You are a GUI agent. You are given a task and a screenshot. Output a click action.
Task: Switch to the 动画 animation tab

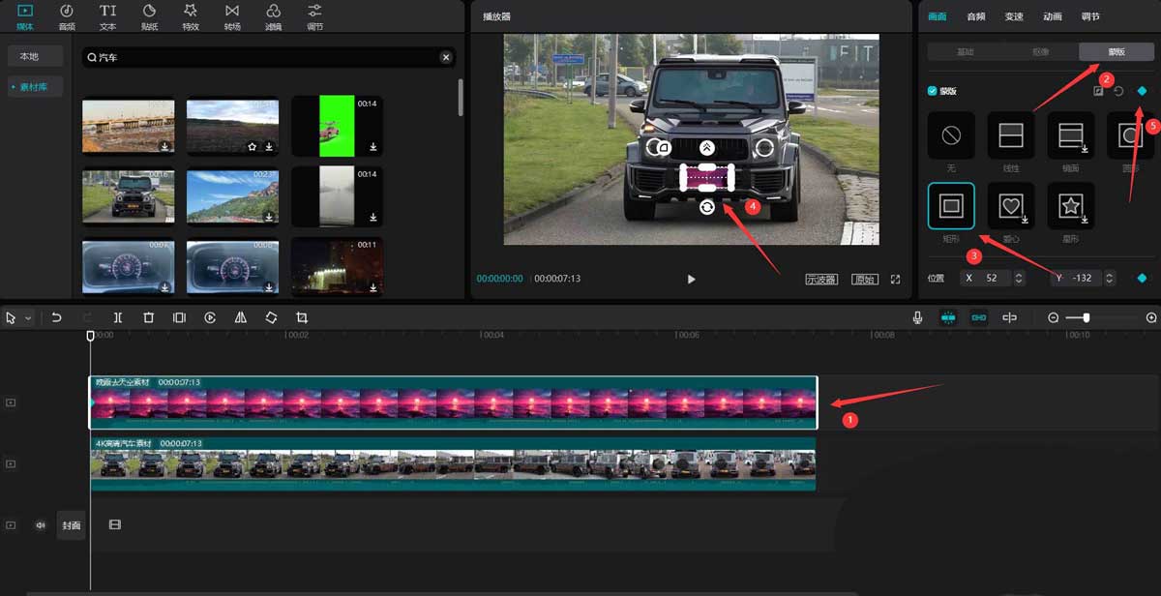(1053, 16)
